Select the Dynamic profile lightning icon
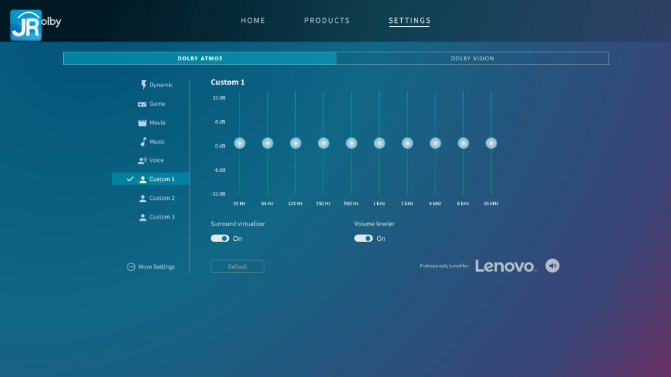The height and width of the screenshot is (377, 671). click(143, 85)
